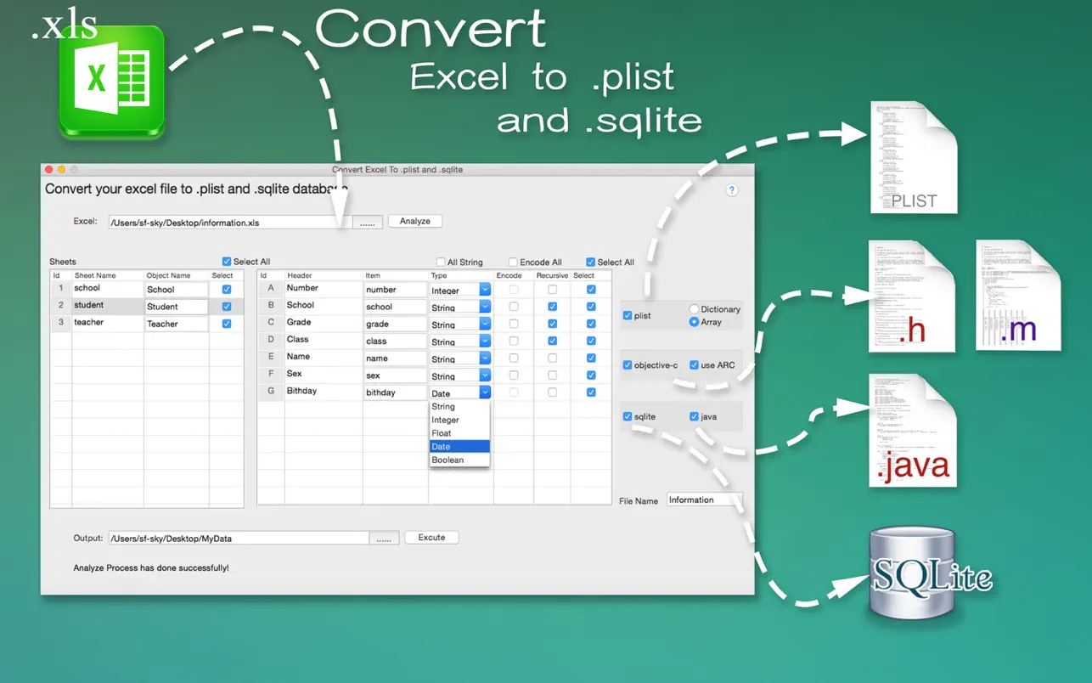Click the File Name field showing Information

click(705, 500)
